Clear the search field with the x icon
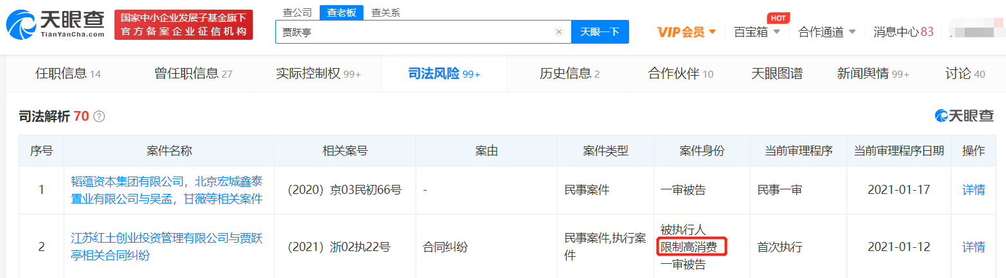This screenshot has height=278, width=1006. (x=559, y=32)
